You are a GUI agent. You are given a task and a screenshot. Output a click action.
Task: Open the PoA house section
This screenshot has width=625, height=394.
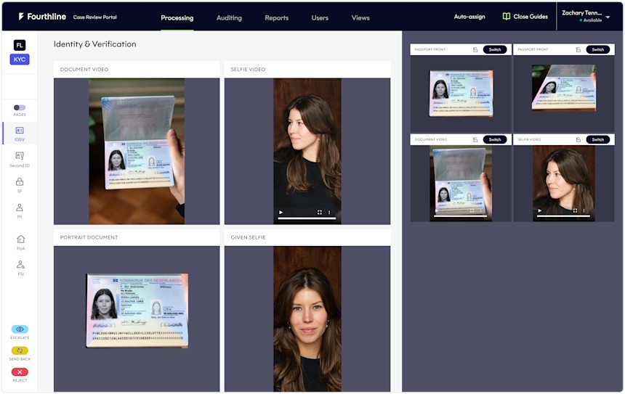point(21,242)
